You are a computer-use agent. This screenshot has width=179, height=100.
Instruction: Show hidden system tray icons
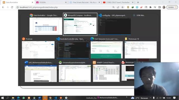click(150, 98)
